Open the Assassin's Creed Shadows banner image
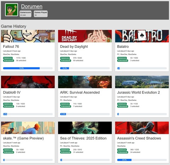Screen dimensions: 170x165 pyautogui.click(x=142, y=128)
